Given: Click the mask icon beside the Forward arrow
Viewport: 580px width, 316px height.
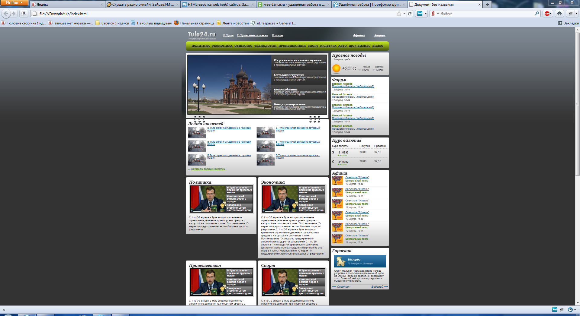Looking at the screenshot, I should click(x=24, y=14).
